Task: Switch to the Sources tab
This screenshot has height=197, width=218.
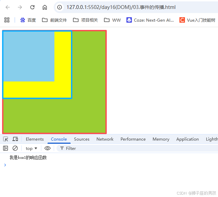Action: point(82,139)
